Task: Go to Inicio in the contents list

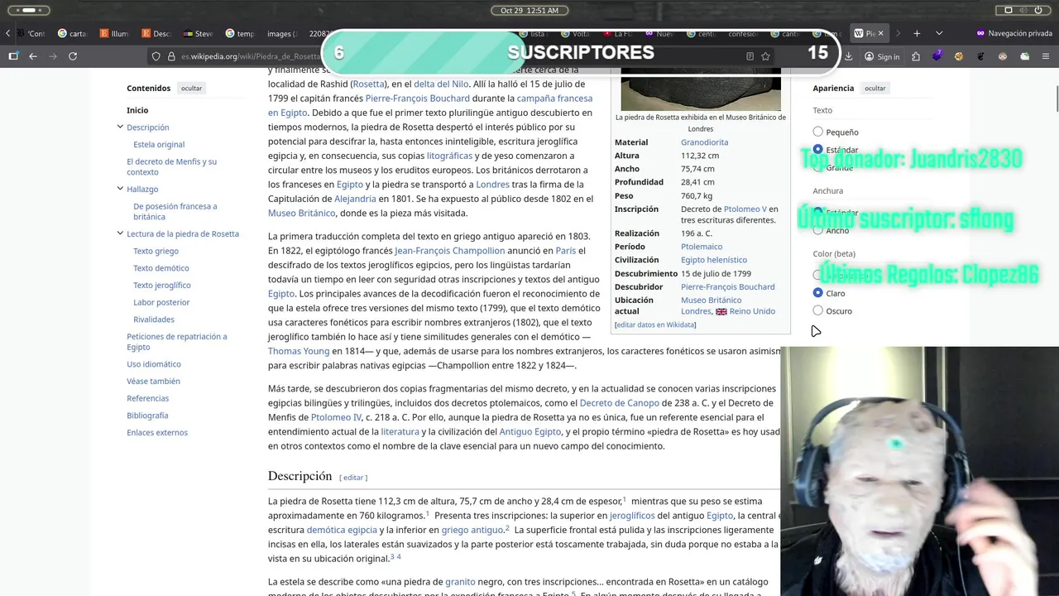Action: [137, 110]
